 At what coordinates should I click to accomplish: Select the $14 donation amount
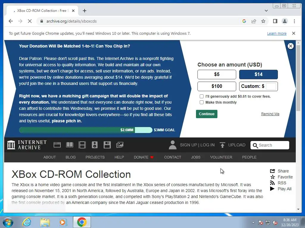click(258, 75)
